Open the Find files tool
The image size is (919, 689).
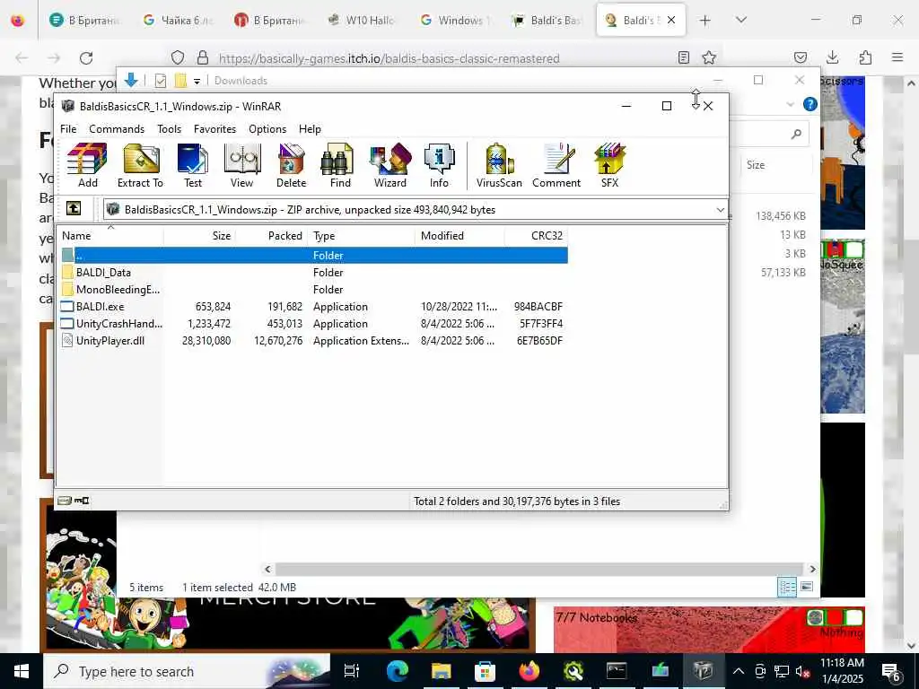coord(340,165)
